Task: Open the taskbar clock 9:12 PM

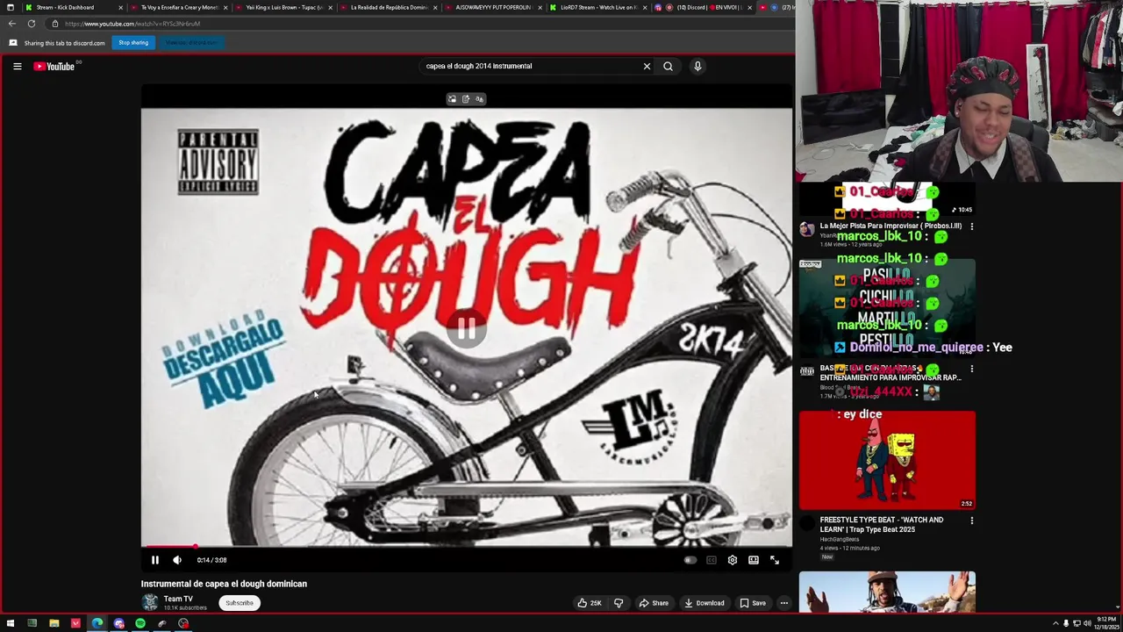Action: coord(1105,623)
